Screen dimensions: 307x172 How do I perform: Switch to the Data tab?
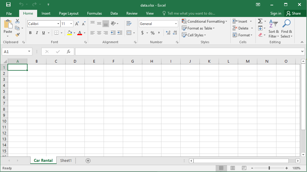pyautogui.click(x=114, y=13)
